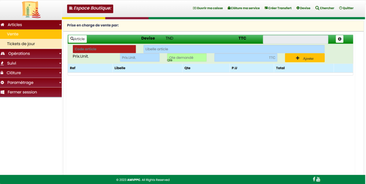Click the magnifier icon in Article button
This screenshot has height=184, width=366.
point(72,39)
